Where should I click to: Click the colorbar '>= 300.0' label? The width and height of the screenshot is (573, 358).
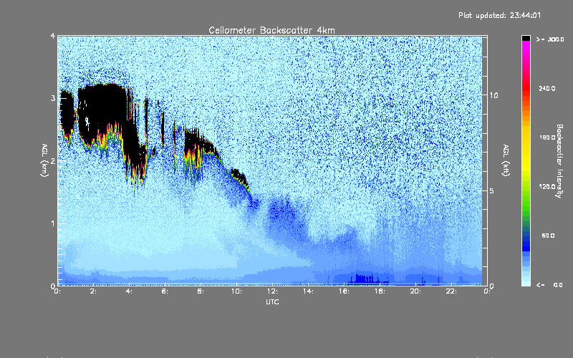pyautogui.click(x=550, y=39)
